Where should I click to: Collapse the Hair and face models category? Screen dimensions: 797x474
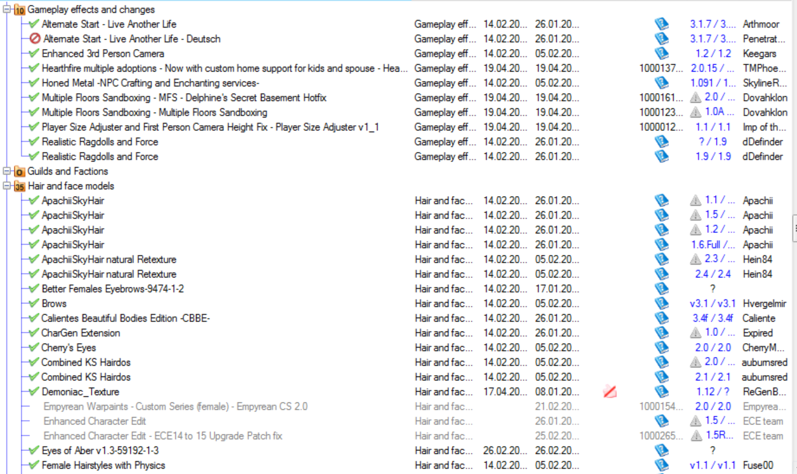click(7, 186)
